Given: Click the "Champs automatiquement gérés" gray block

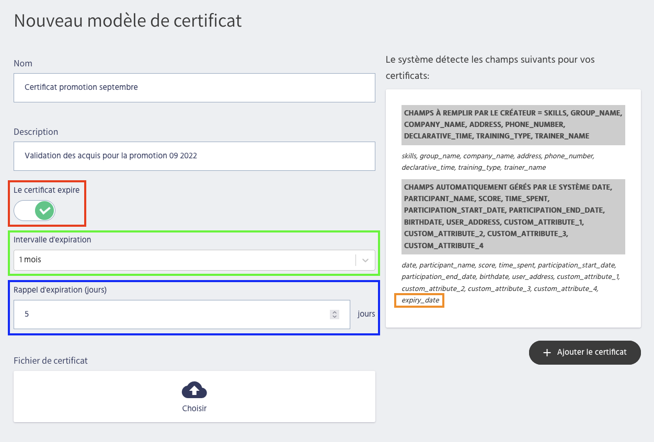Looking at the screenshot, I should point(513,216).
